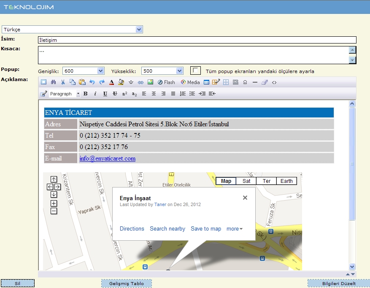Viewport: 370px width, 288px height.
Task: Click the Sil button
Action: tap(18, 283)
